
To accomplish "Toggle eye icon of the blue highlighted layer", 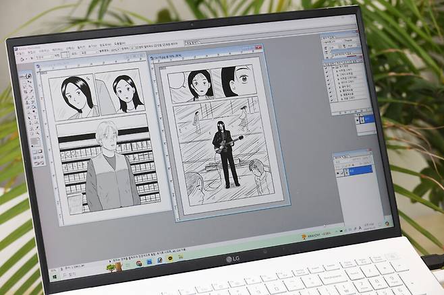I will (x=339, y=172).
